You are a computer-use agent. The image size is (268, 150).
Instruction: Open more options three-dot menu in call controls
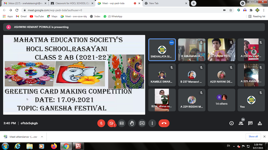(x=152, y=123)
